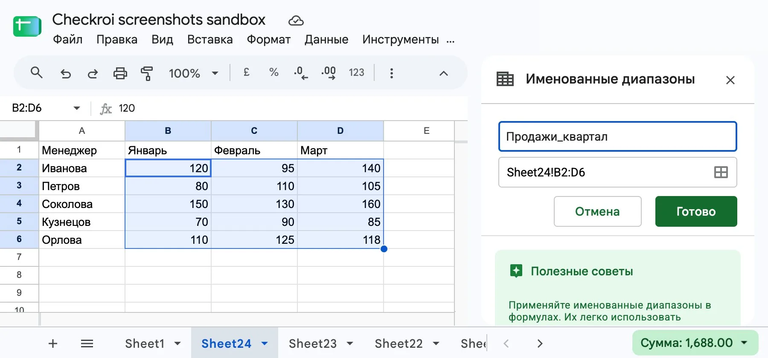The height and width of the screenshot is (358, 768).
Task: Click the select data range grid icon
Action: point(721,172)
